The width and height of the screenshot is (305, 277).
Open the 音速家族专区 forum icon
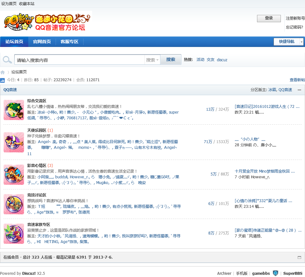(14, 234)
